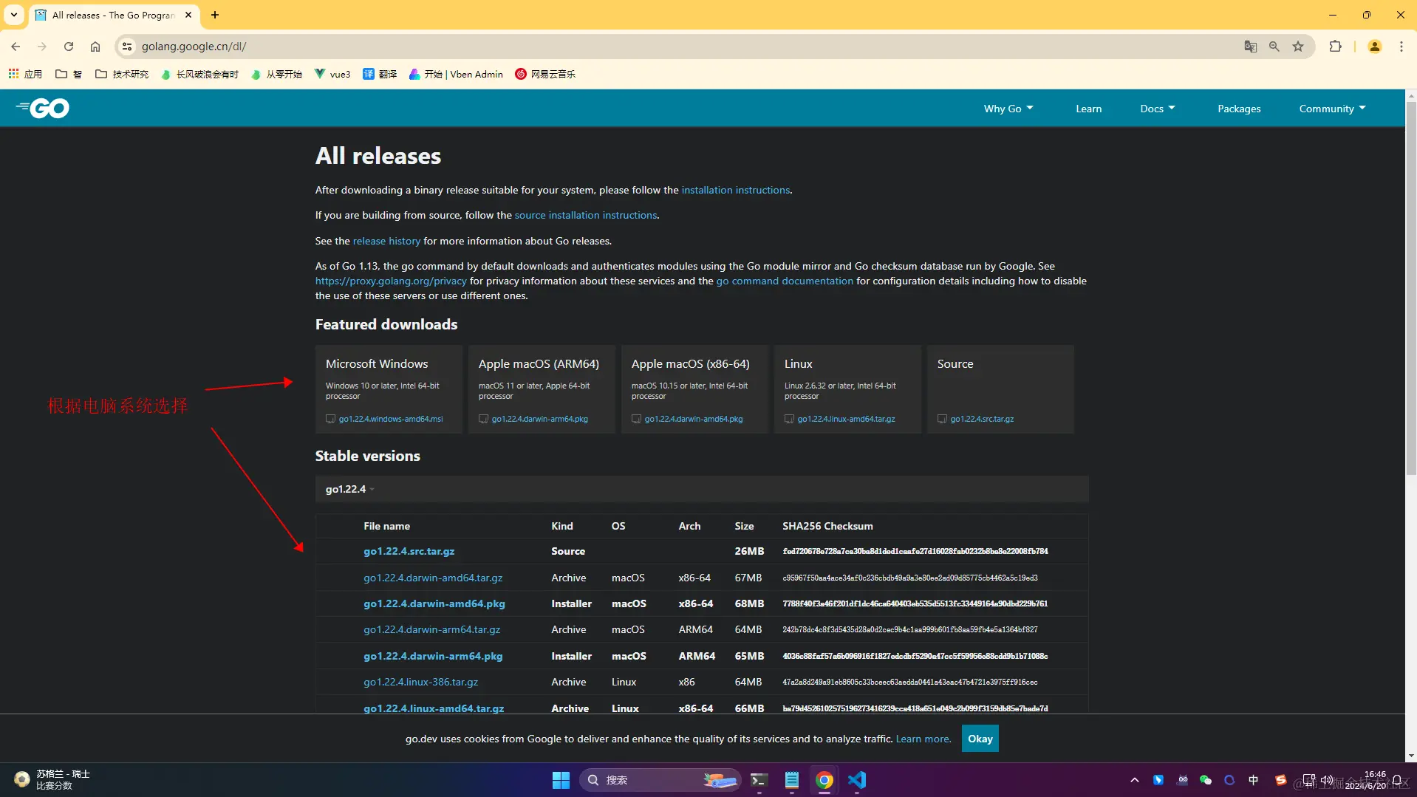Open the proxy.golang.org privacy link
The height and width of the screenshot is (797, 1417).
point(391,281)
